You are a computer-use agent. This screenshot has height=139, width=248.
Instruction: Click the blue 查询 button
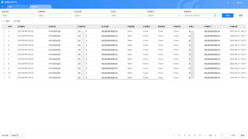228,15
